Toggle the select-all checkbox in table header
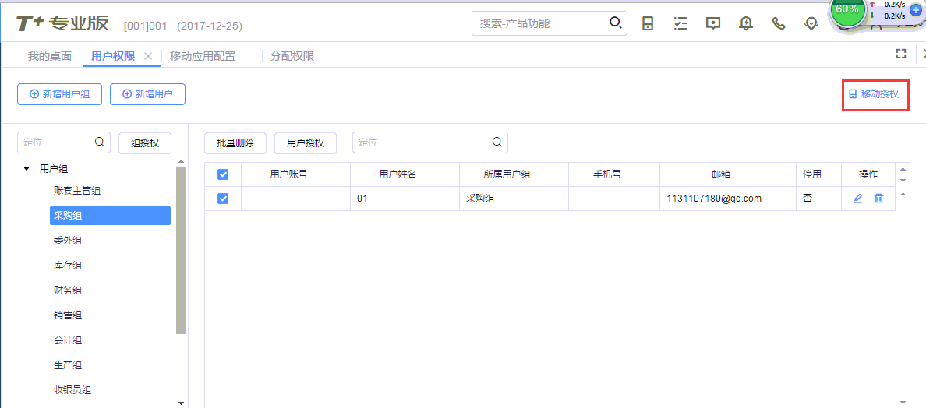This screenshot has height=408, width=926. (223, 174)
